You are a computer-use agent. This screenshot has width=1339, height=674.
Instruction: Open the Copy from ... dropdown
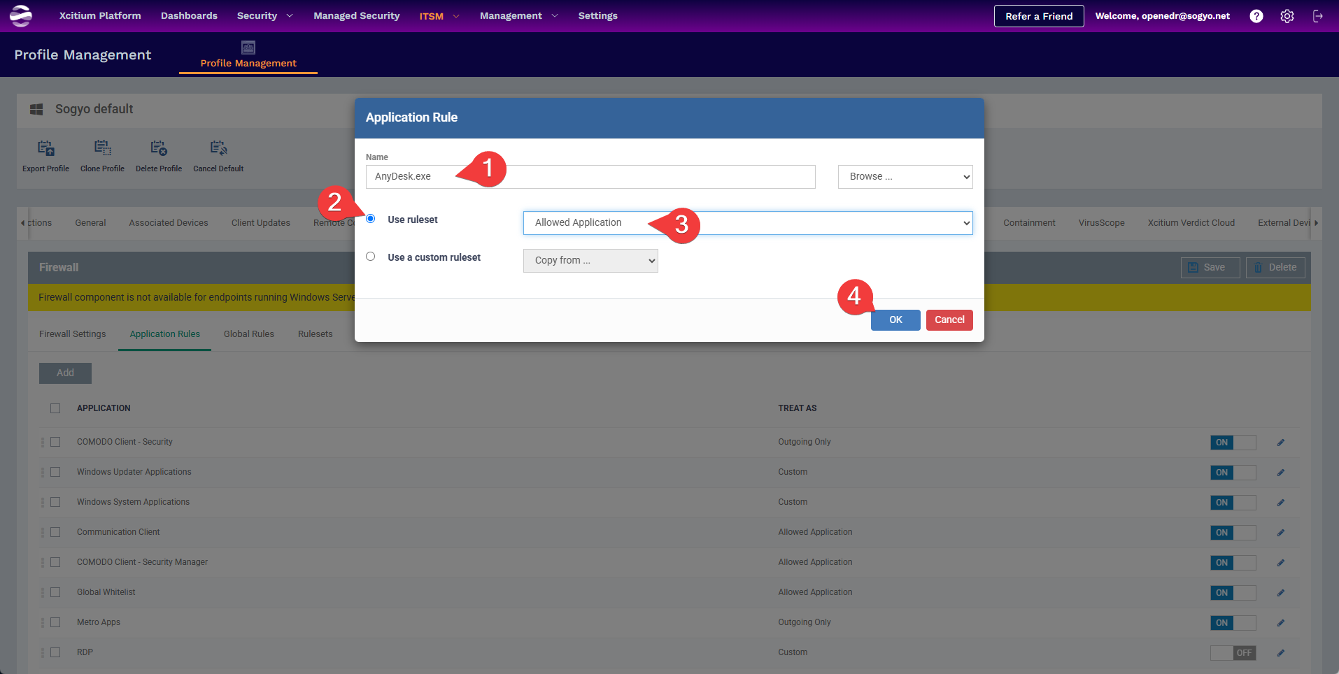pos(590,261)
